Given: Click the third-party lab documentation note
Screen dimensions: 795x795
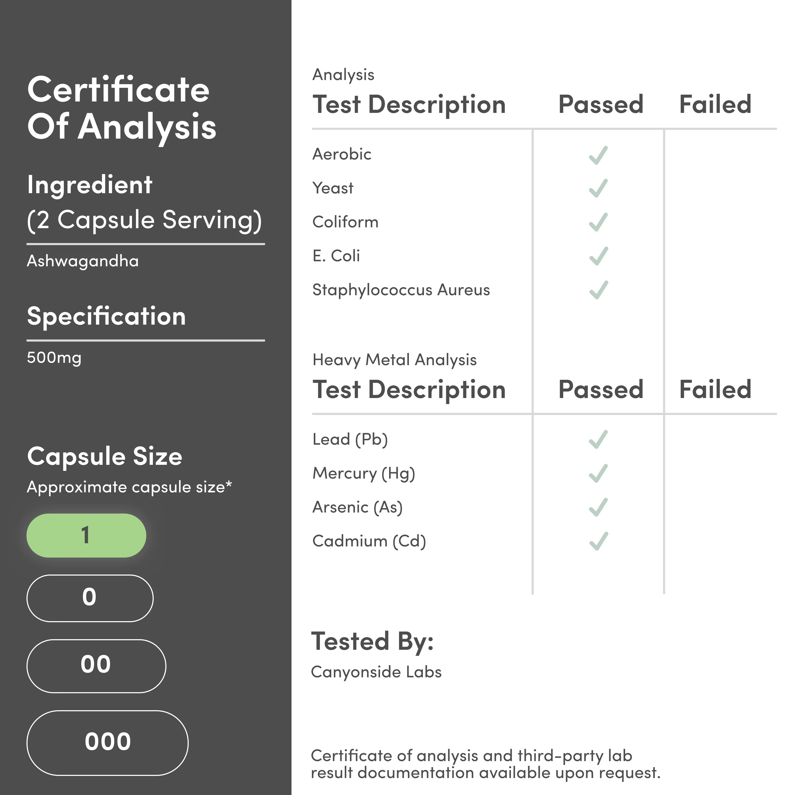Looking at the screenshot, I should pyautogui.click(x=485, y=764).
